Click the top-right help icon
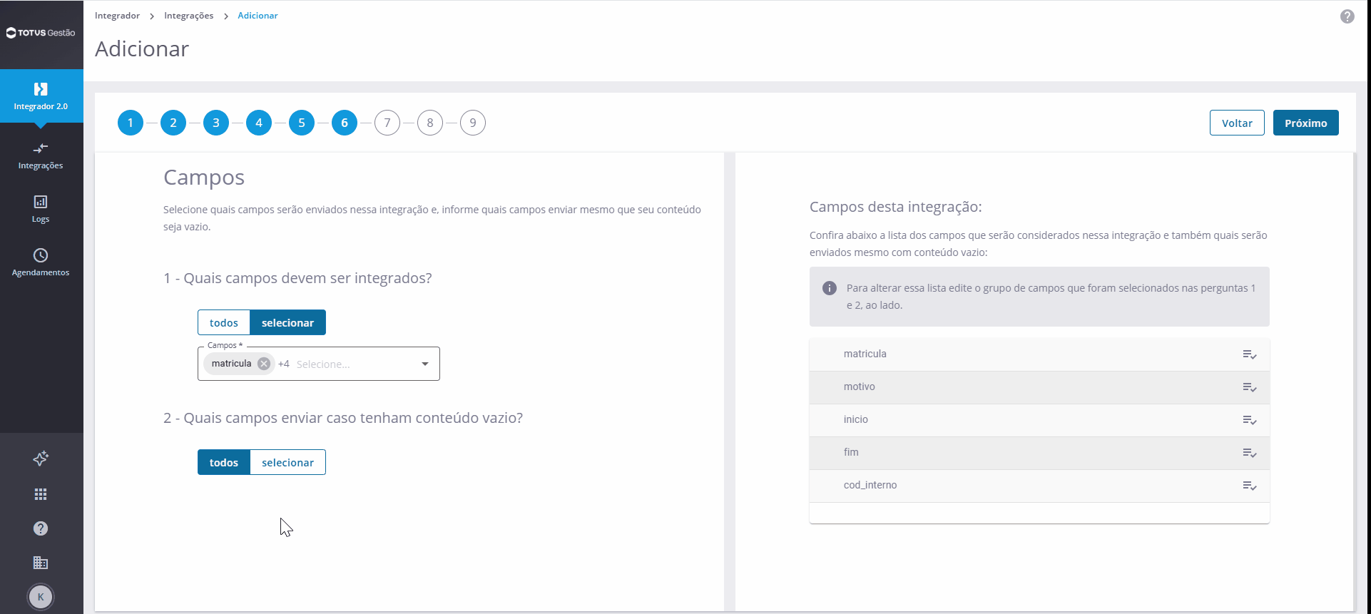 (1347, 16)
